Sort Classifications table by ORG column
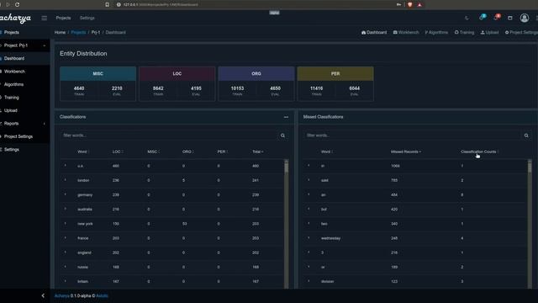The image size is (538, 303). click(187, 151)
